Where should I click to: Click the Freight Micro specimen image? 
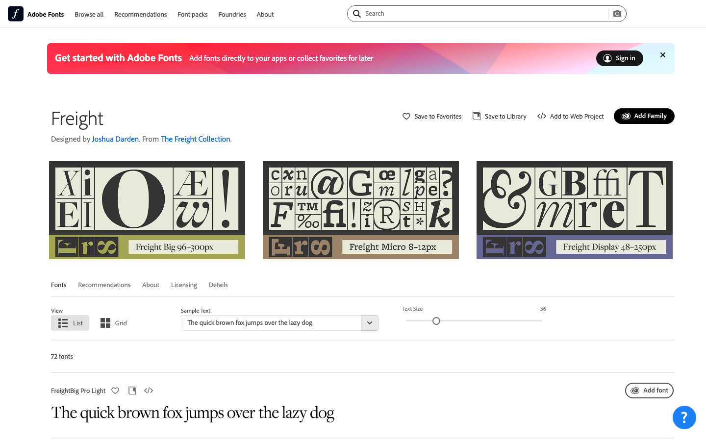(361, 210)
